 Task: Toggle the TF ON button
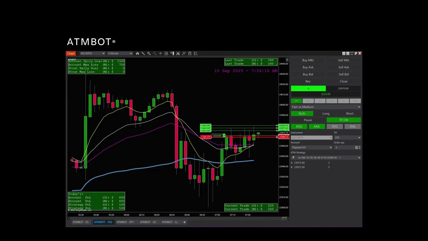tap(343, 120)
